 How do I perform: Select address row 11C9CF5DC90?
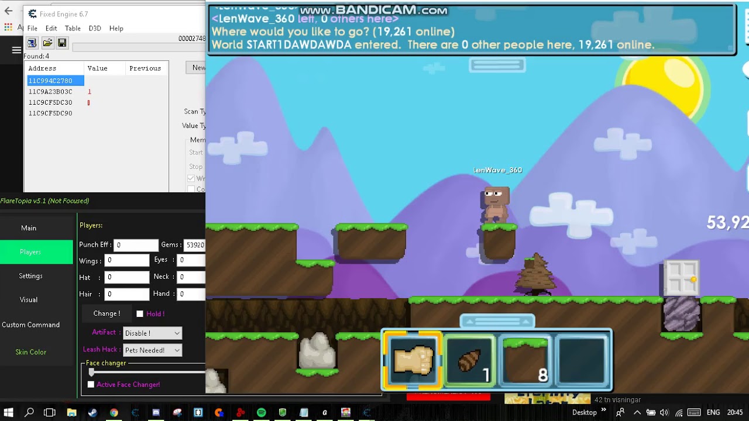coord(97,113)
